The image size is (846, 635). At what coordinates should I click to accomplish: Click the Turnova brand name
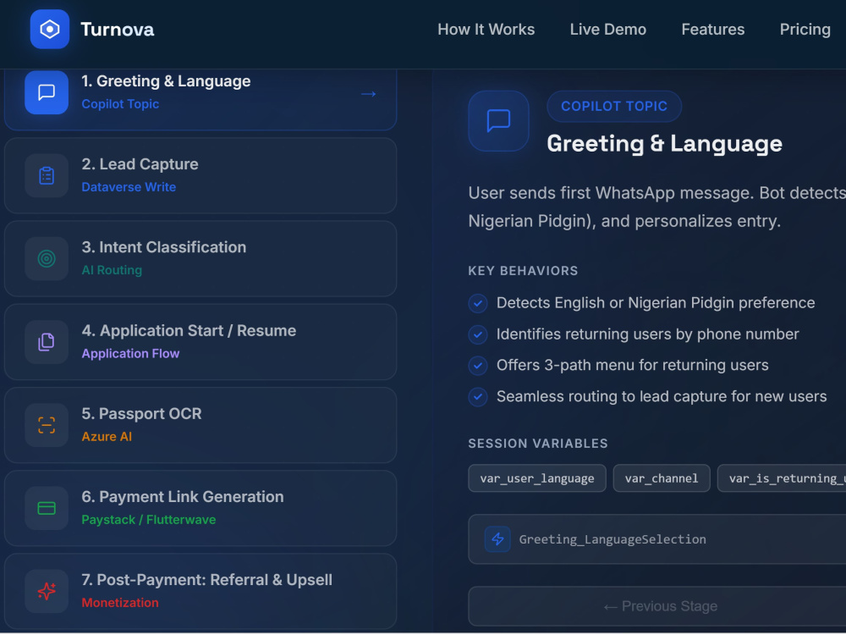117,29
